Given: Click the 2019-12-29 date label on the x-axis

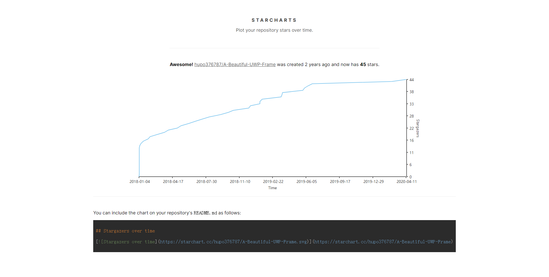Looking at the screenshot, I should pyautogui.click(x=373, y=182).
